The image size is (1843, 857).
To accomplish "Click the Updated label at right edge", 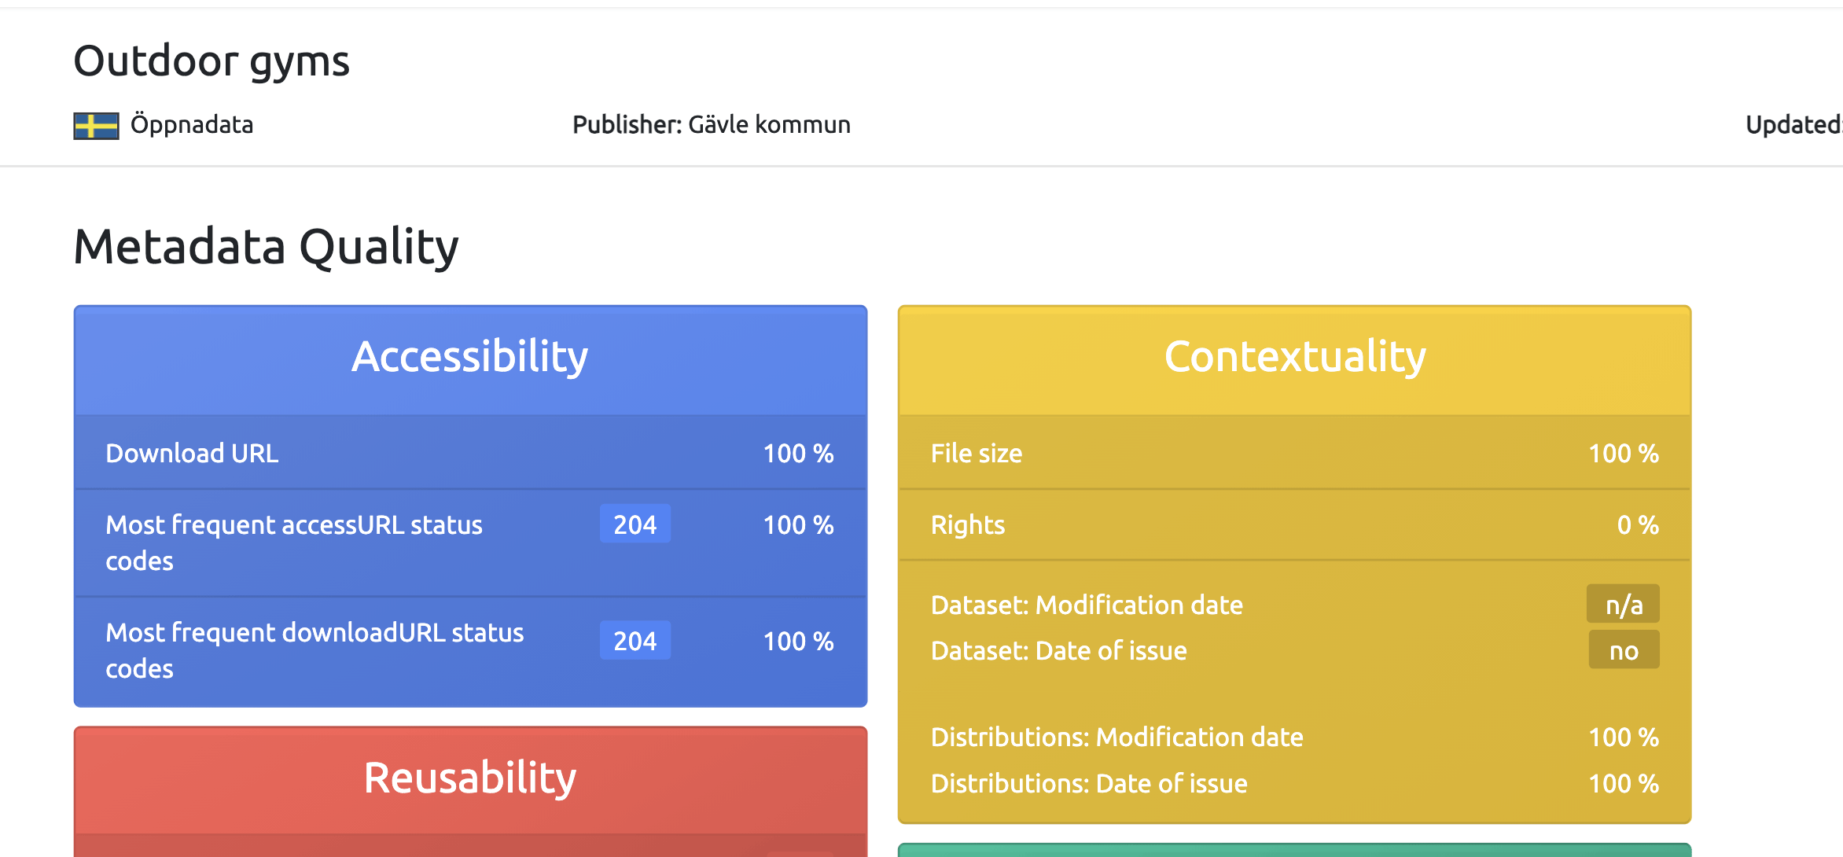I will point(1793,124).
